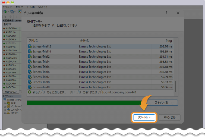The width and height of the screenshot is (205, 138).
Task: Click the Scan (スキャン) button
Action: [x=161, y=103]
